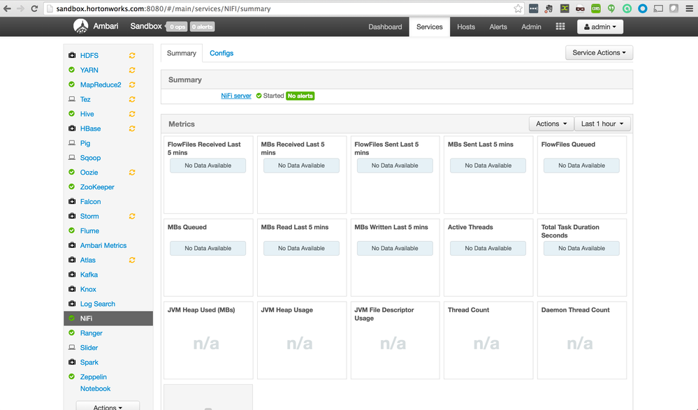The height and width of the screenshot is (410, 698).
Task: Go to the Hosts menu item
Action: click(x=466, y=27)
